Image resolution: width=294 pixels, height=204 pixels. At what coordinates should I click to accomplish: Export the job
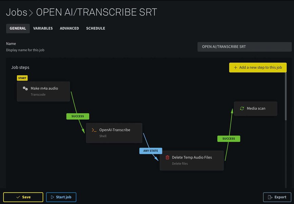pos(277,197)
